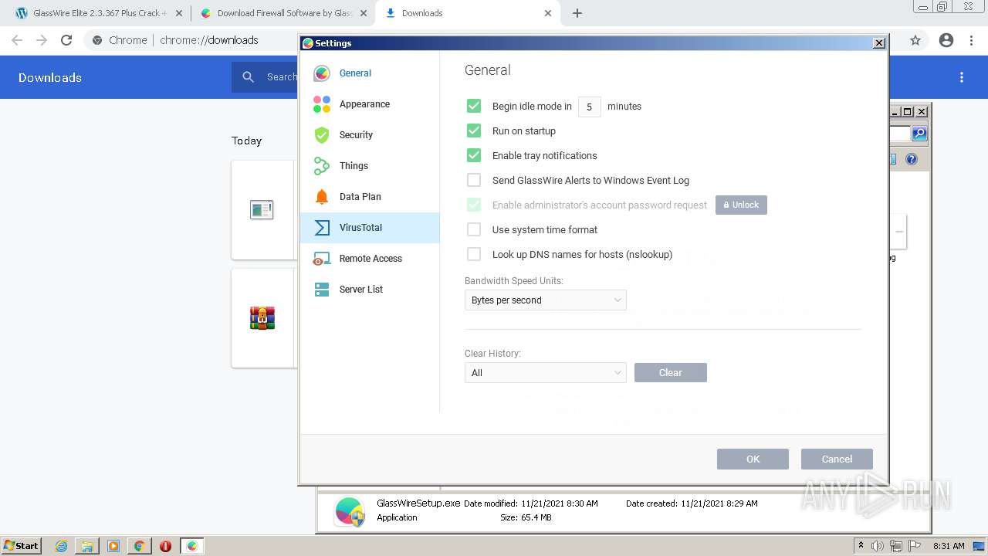Click the VirusTotal sigma icon

point(322,228)
